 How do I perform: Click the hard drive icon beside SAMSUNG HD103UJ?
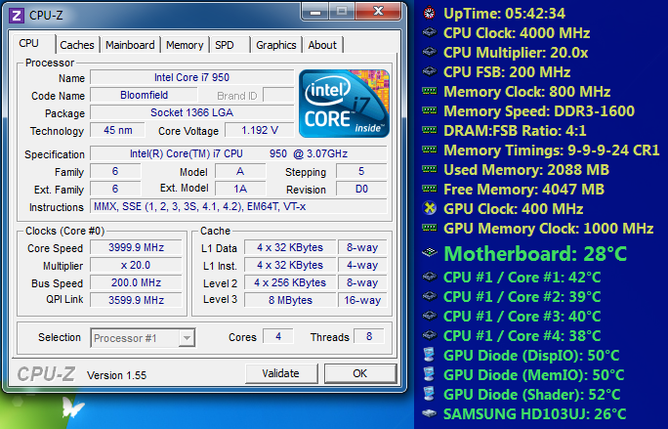tap(430, 413)
